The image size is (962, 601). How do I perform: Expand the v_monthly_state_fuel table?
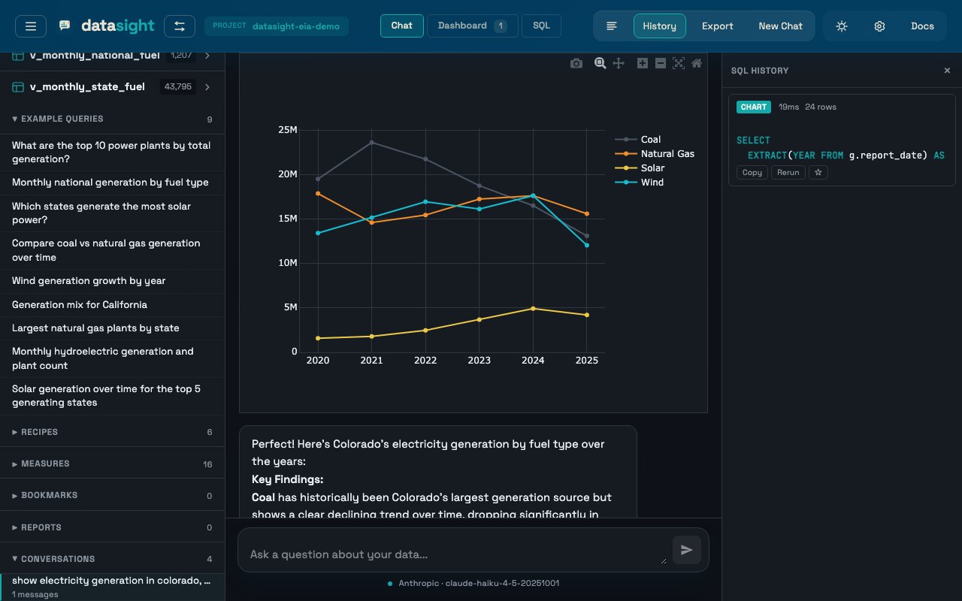pos(207,87)
